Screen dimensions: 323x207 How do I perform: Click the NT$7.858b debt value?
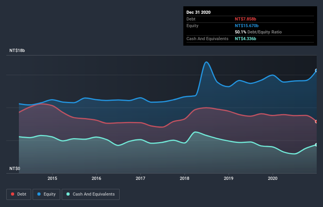[x=245, y=19]
